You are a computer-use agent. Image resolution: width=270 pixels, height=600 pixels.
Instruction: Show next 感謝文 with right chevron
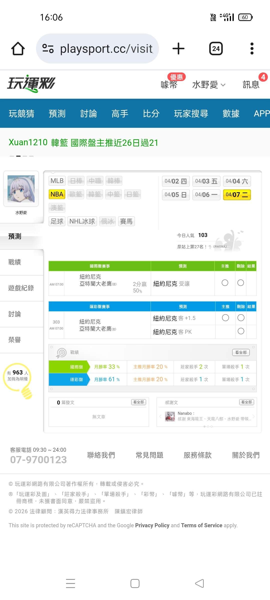point(253,416)
